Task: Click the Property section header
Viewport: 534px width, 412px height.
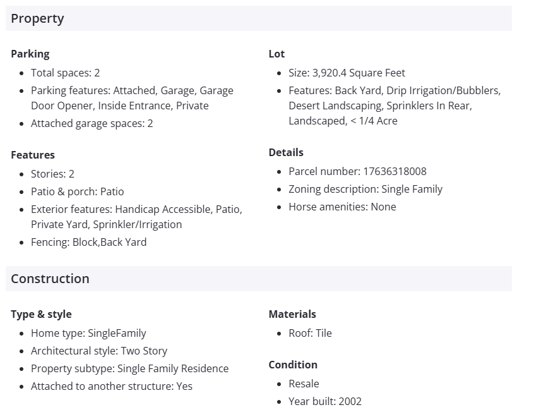Action: pyautogui.click(x=37, y=18)
